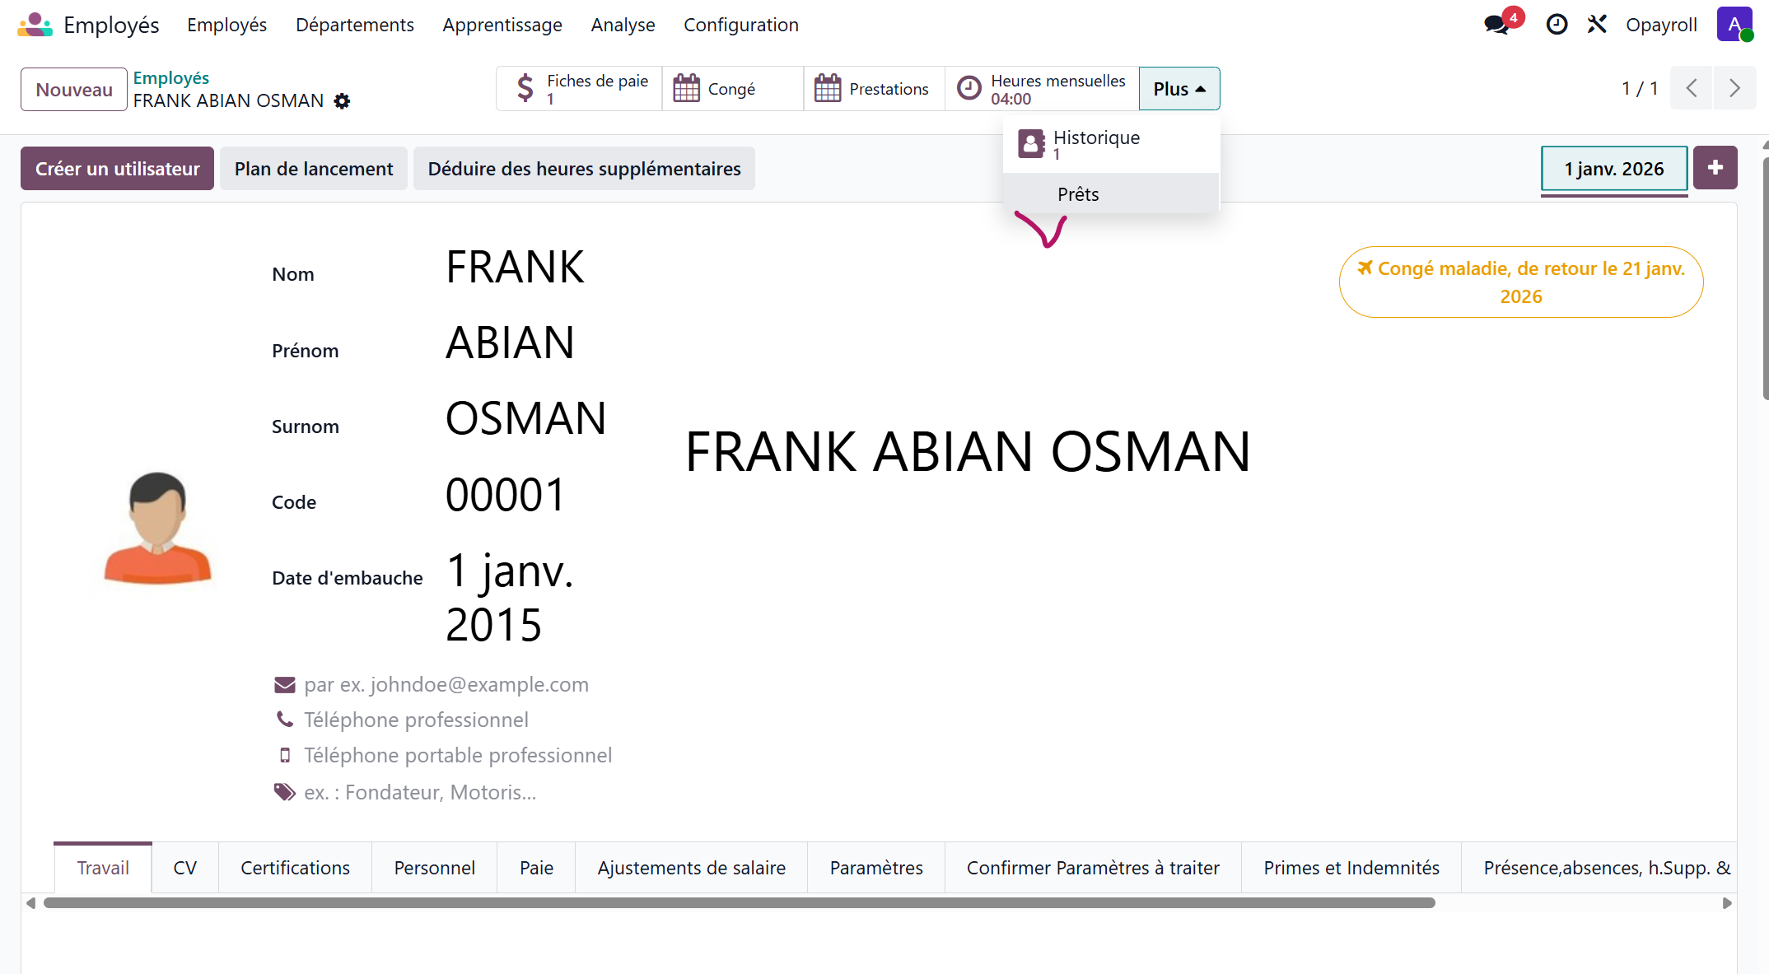
Task: Open the debug tools wrench icon
Action: point(1597,24)
